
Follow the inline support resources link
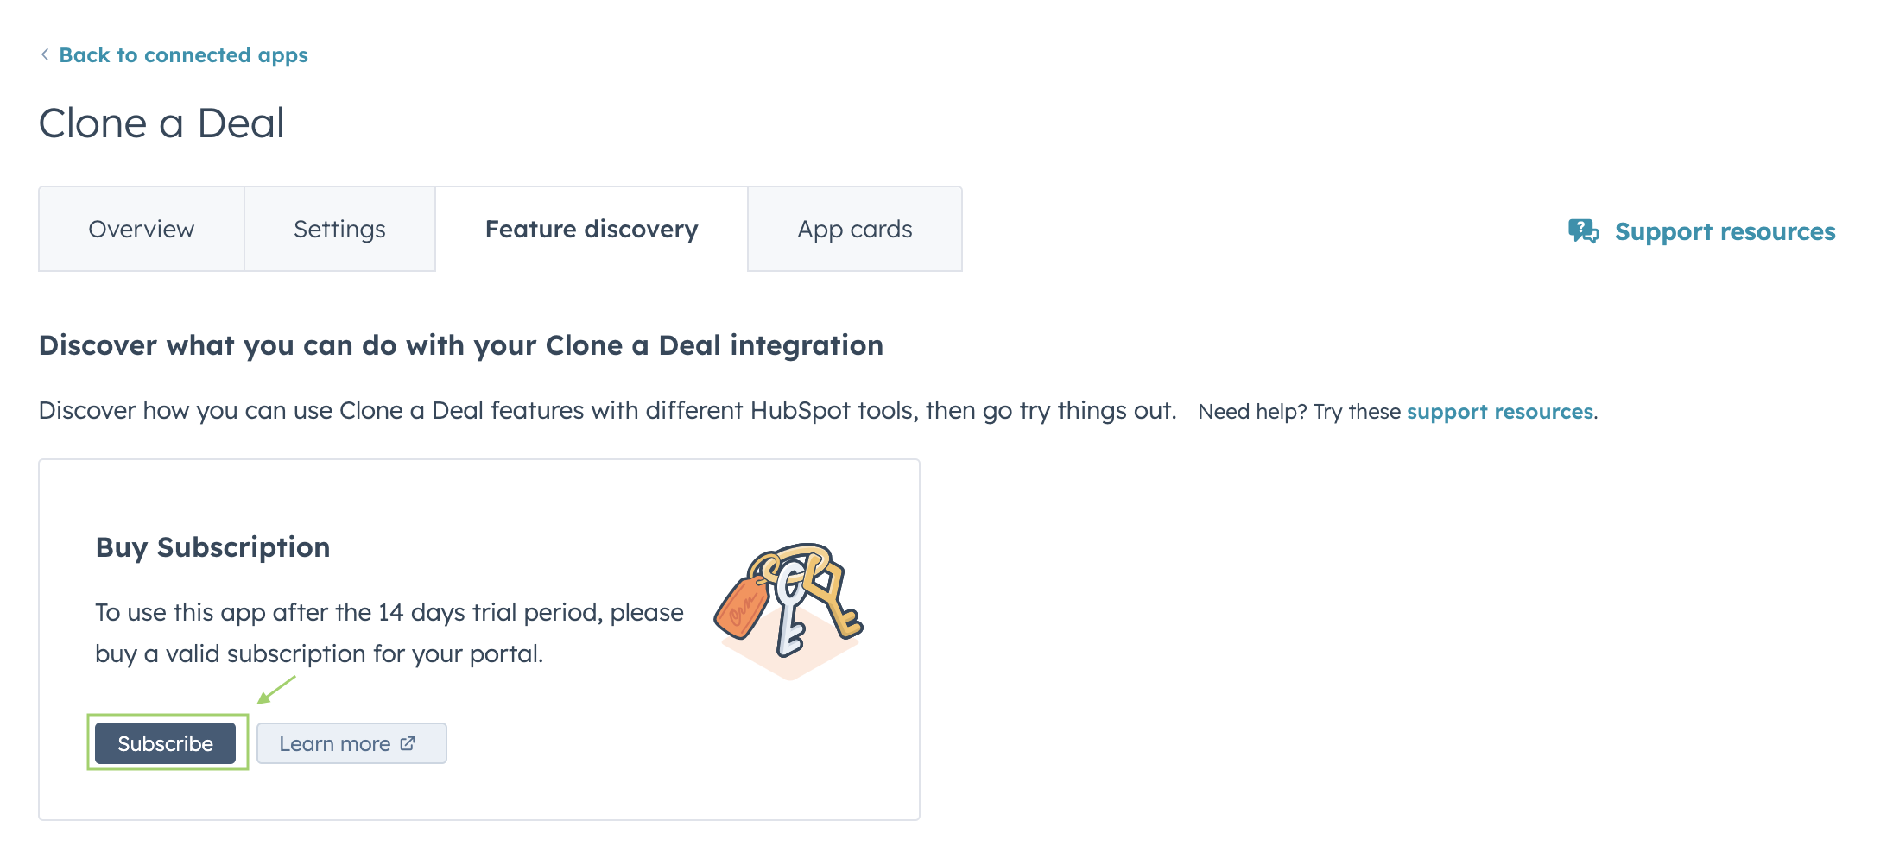click(x=1499, y=412)
